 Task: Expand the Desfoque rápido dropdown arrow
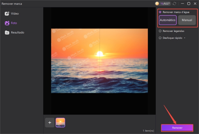pyautogui.click(x=185, y=38)
